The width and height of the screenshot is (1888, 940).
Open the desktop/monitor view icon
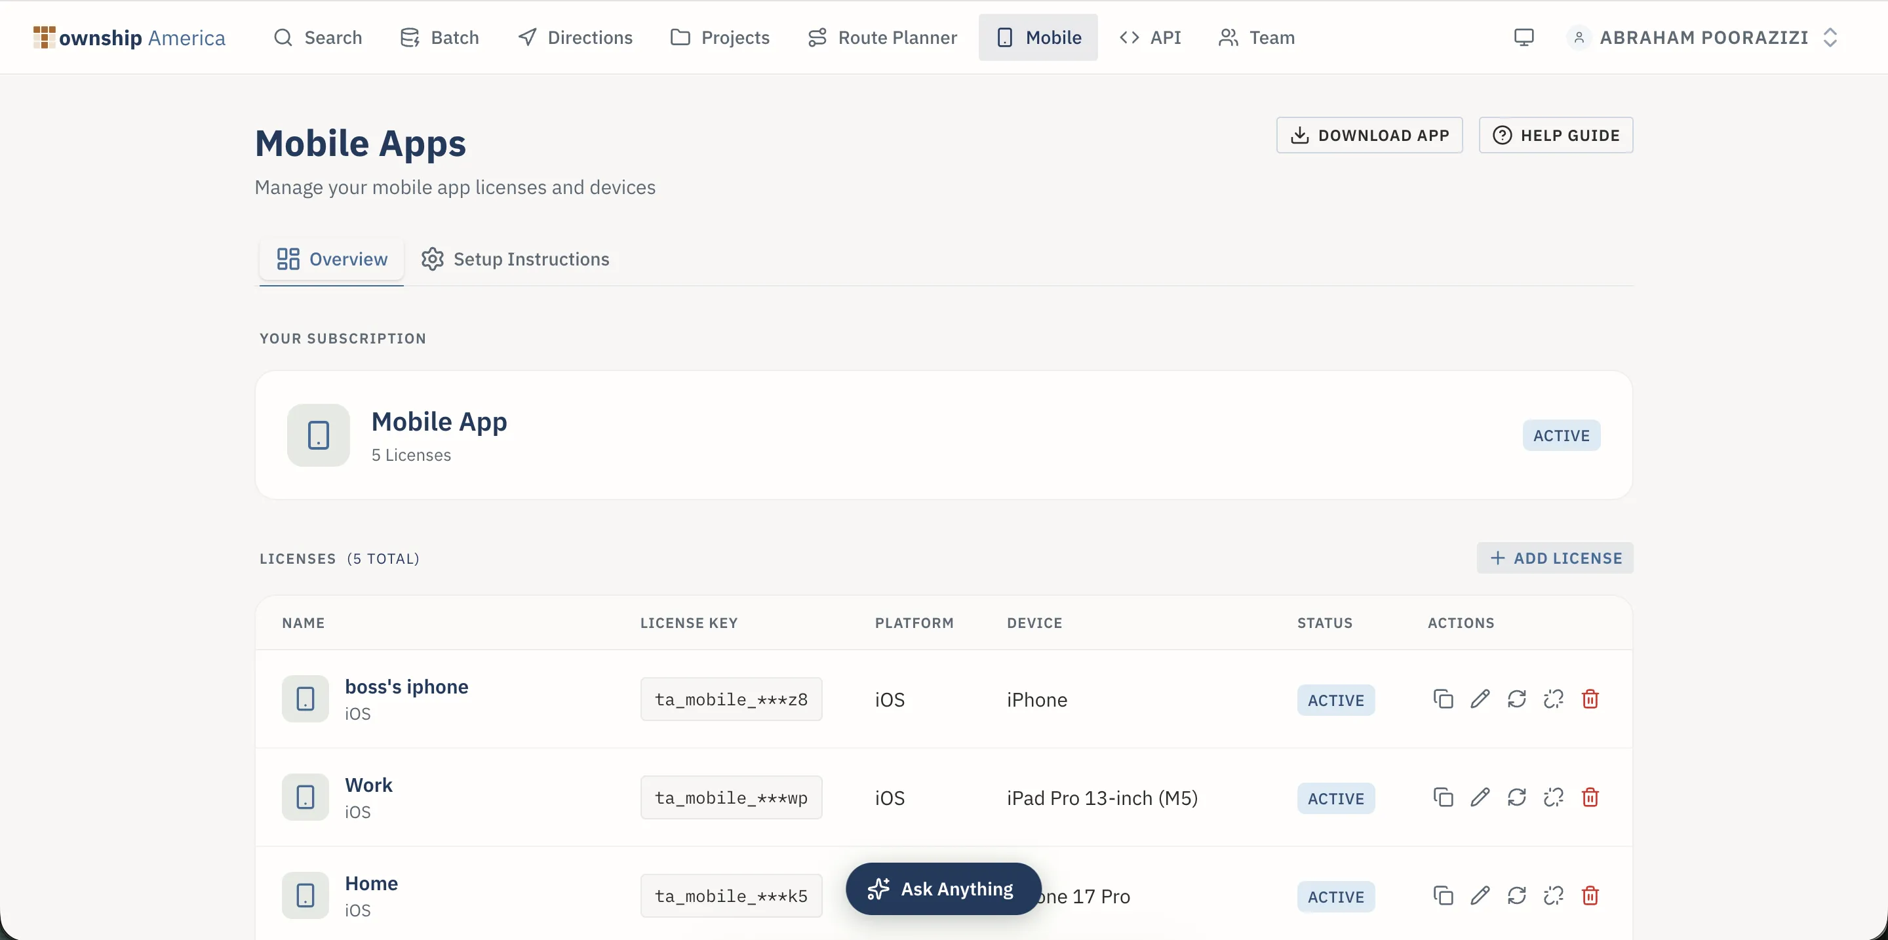pos(1524,37)
